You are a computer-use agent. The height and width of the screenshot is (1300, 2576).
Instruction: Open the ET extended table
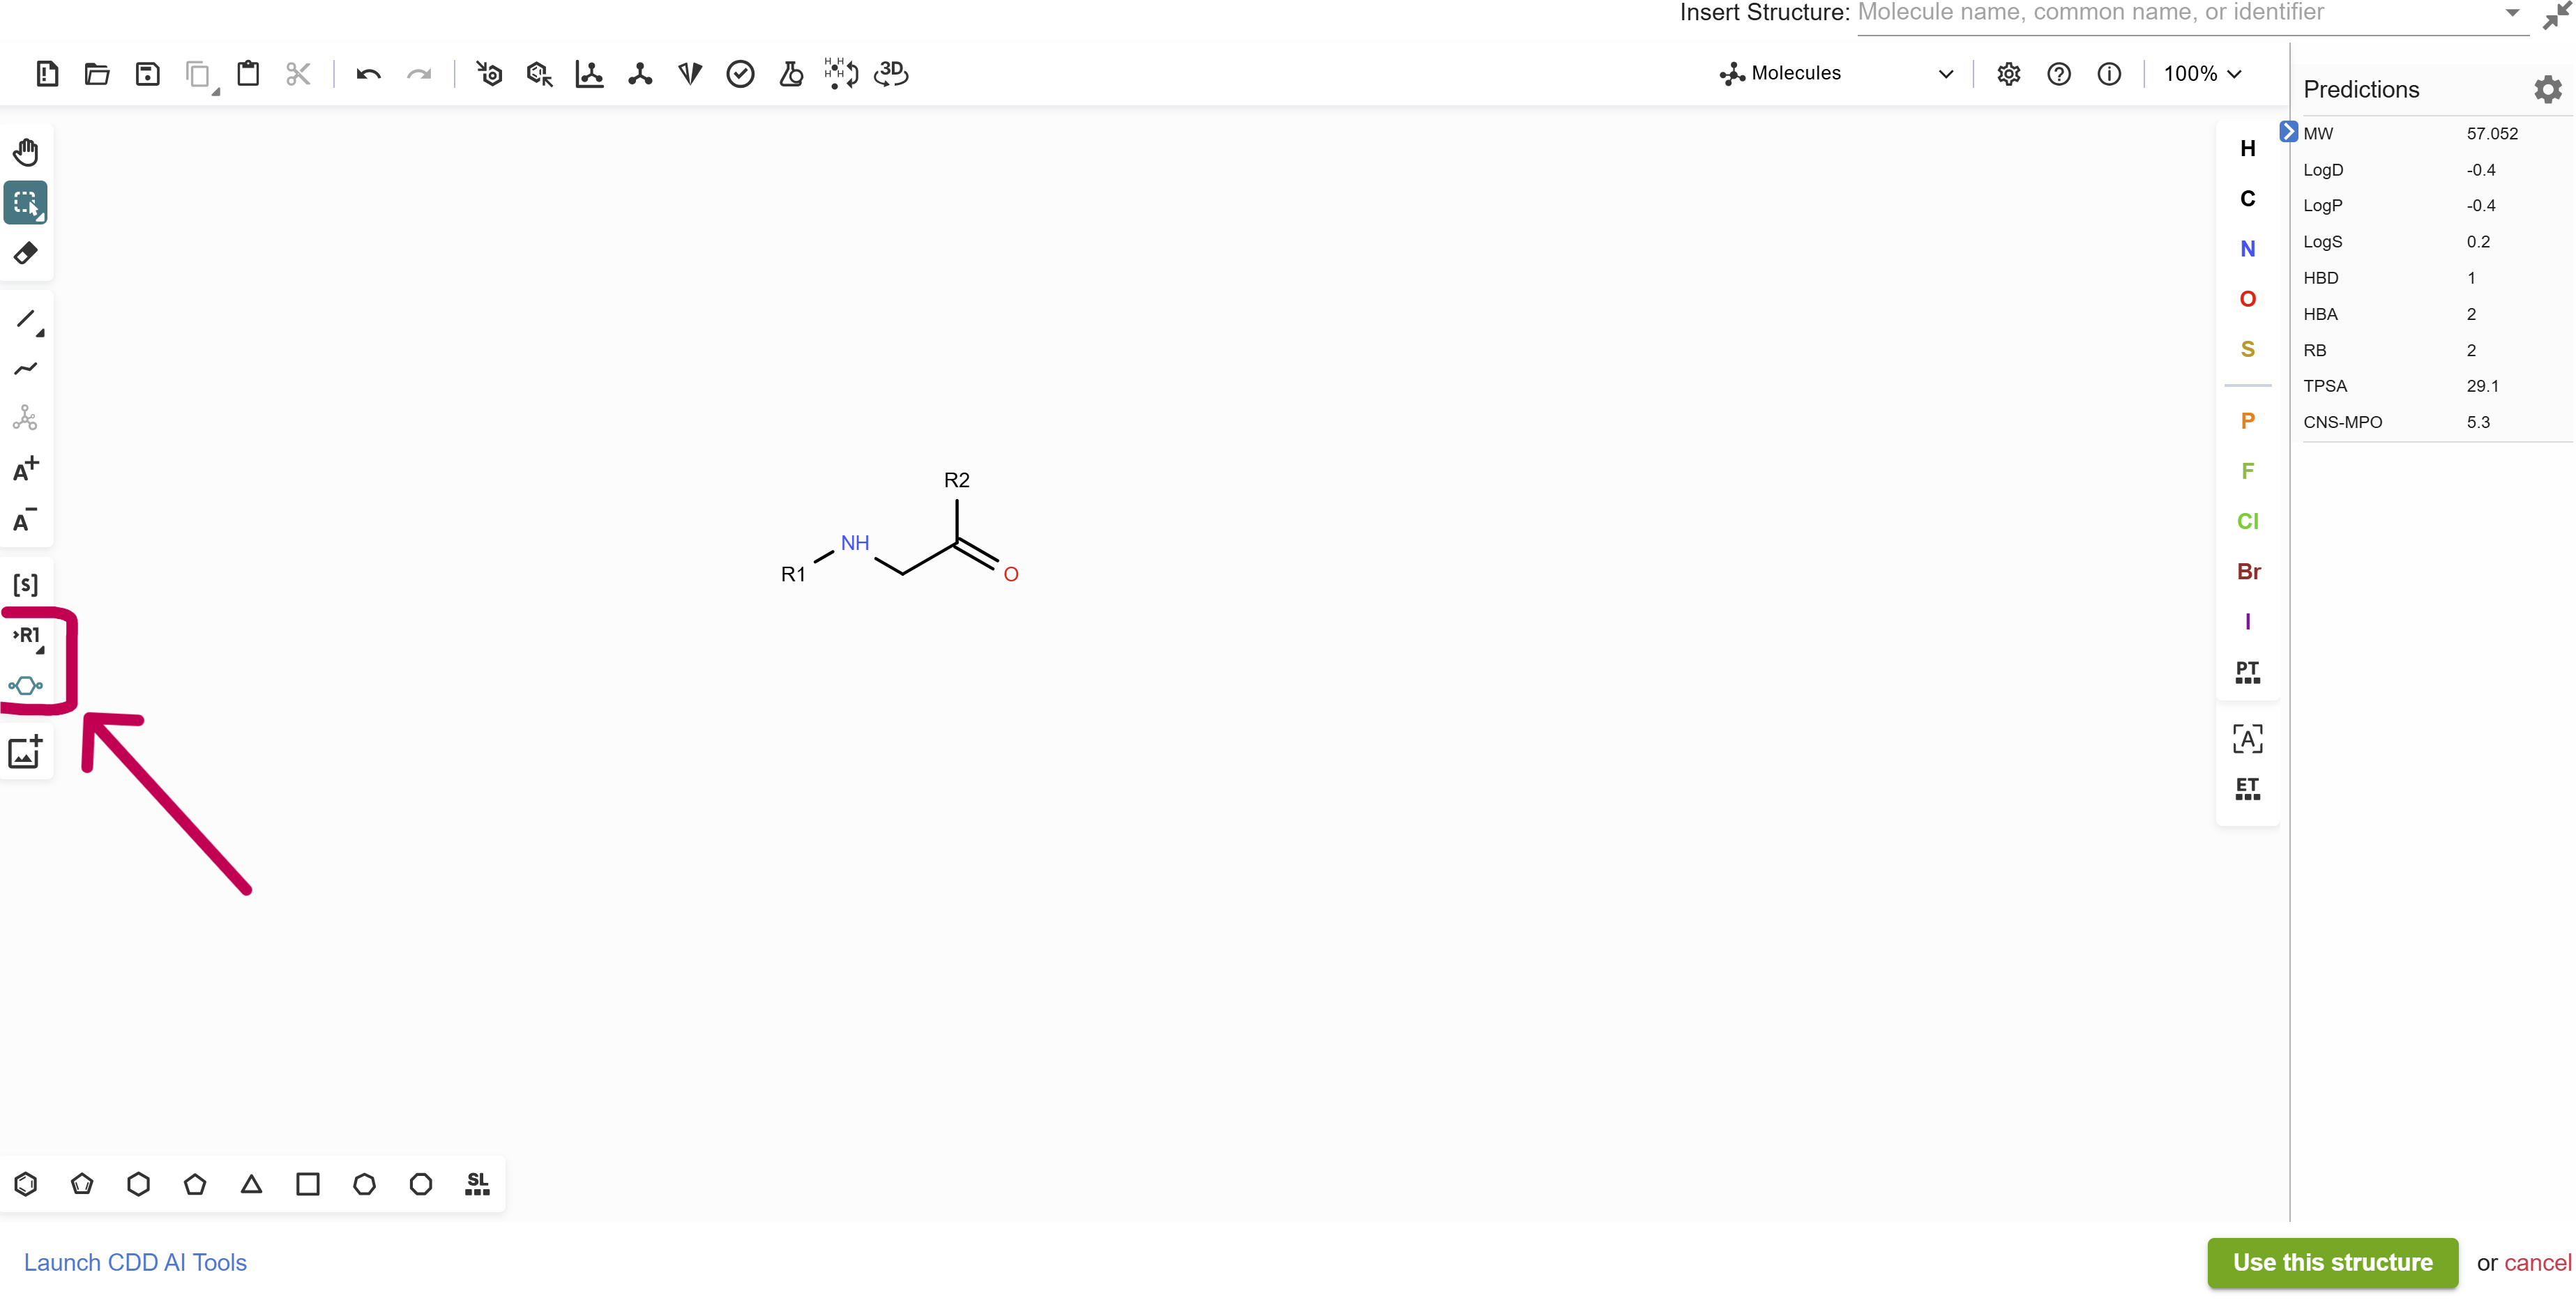pyautogui.click(x=2248, y=789)
